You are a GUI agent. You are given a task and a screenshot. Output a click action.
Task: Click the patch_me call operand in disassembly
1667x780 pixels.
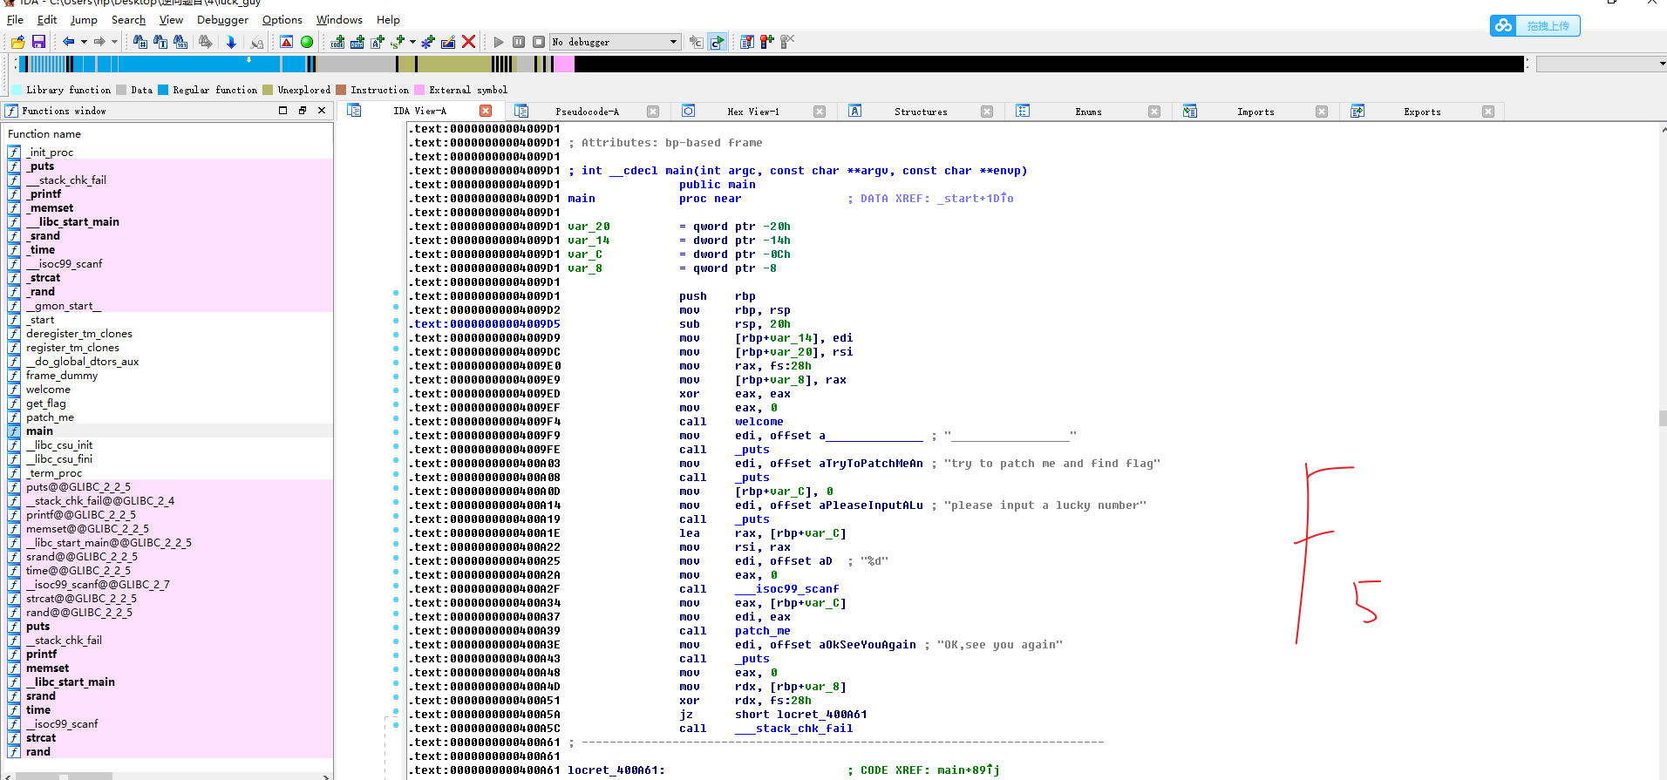point(762,631)
